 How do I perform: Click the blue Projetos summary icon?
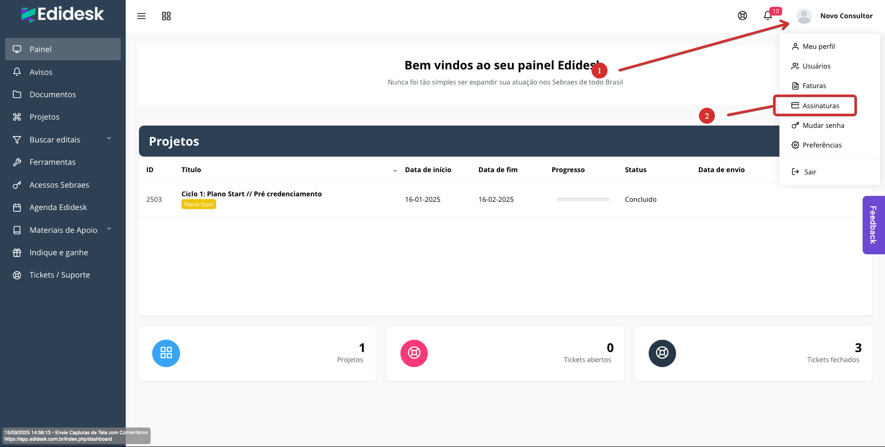(x=166, y=353)
